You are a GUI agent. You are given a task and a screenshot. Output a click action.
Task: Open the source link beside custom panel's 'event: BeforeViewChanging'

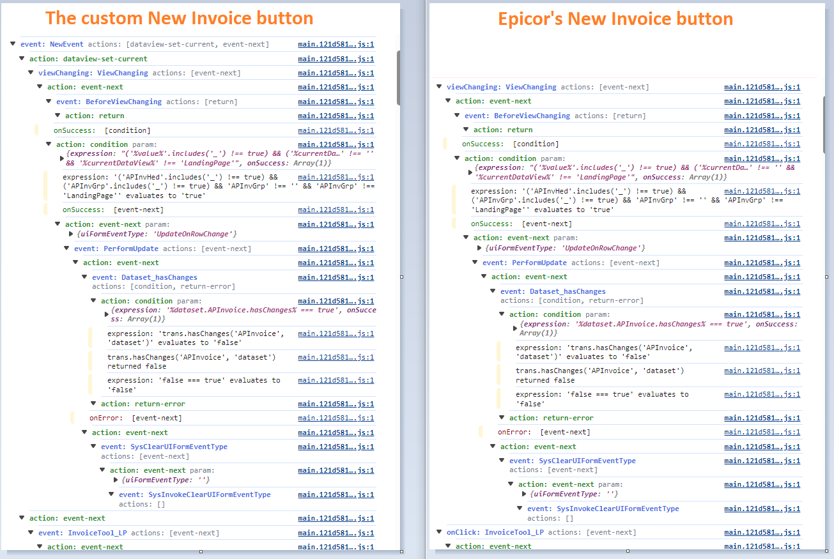coord(336,102)
